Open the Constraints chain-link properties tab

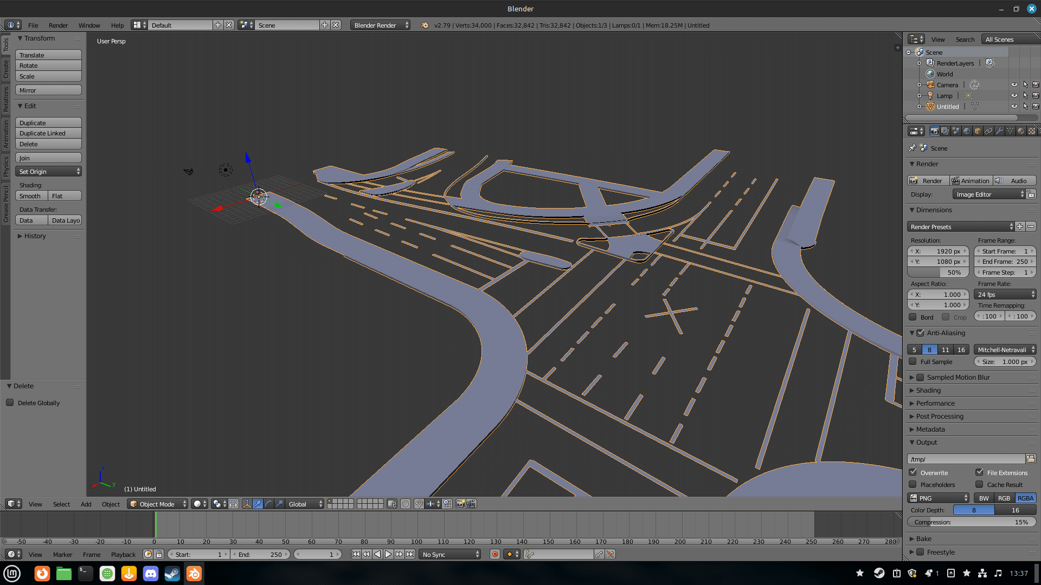988,131
